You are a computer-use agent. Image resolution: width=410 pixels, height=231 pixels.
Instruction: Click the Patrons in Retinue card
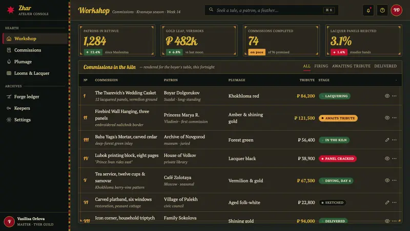117,41
